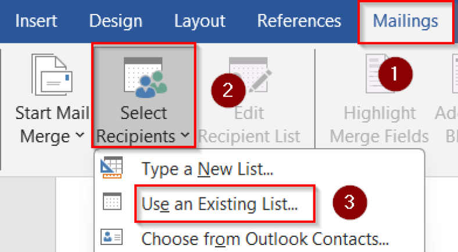Viewport: 458px width, 252px height.
Task: Select Use an Existing List option
Action: click(x=219, y=204)
